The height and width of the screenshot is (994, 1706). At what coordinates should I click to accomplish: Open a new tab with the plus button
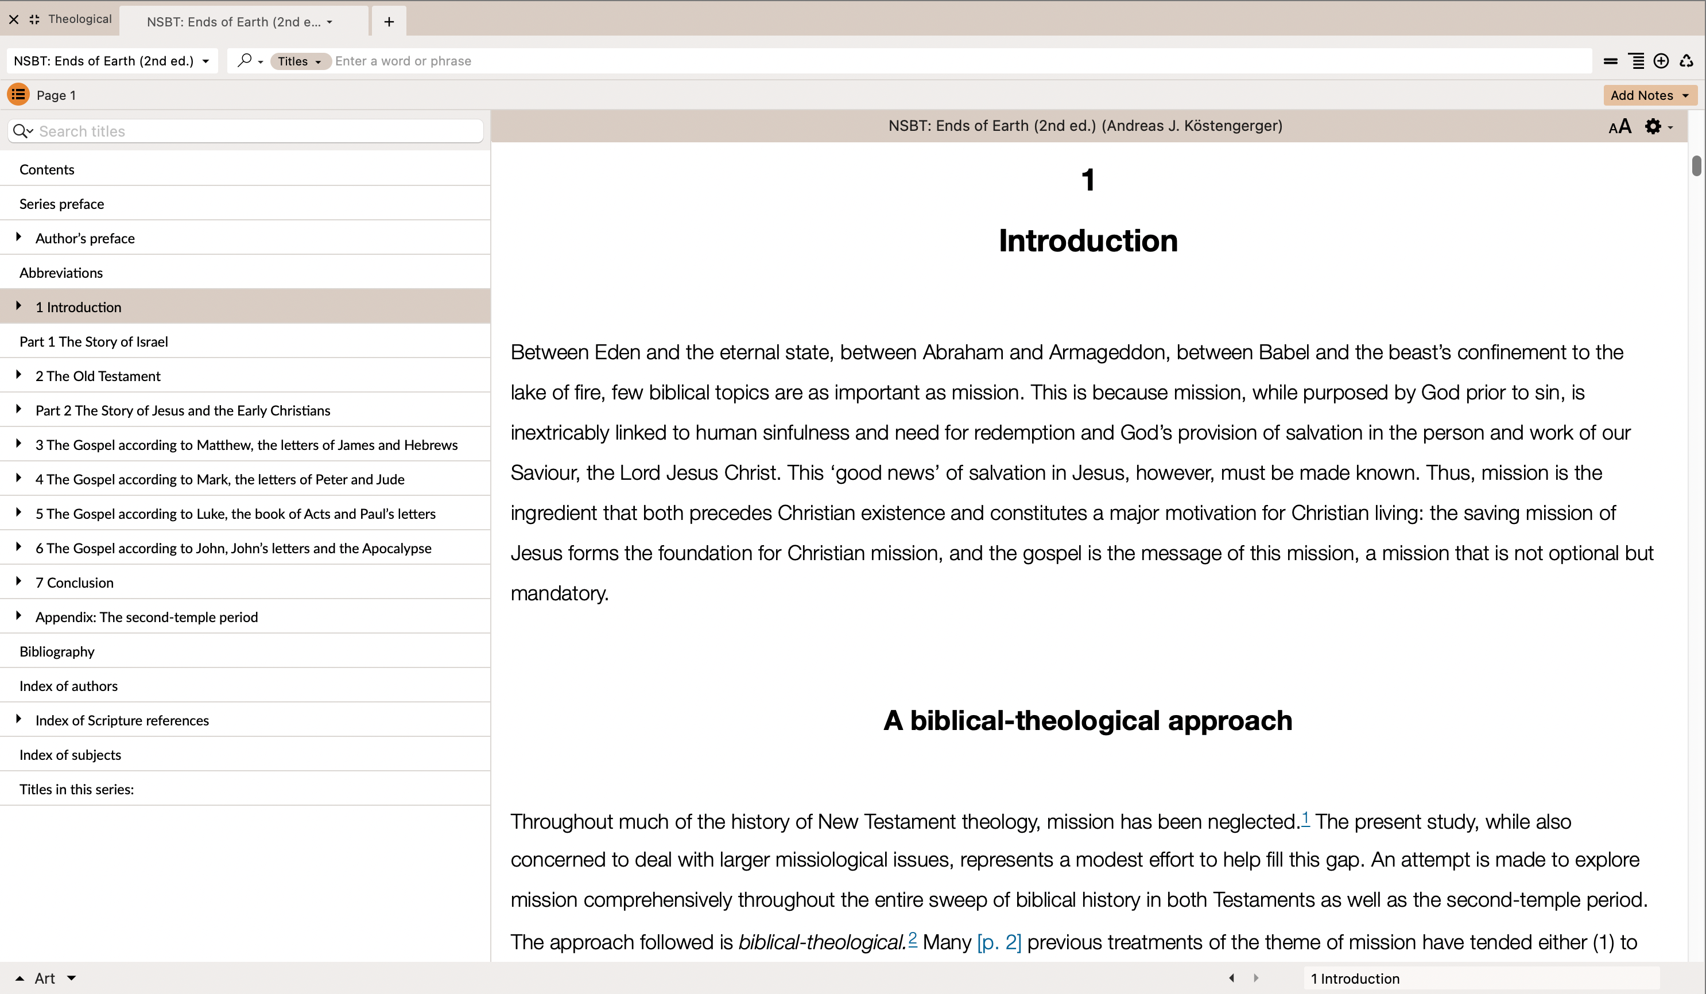point(389,22)
